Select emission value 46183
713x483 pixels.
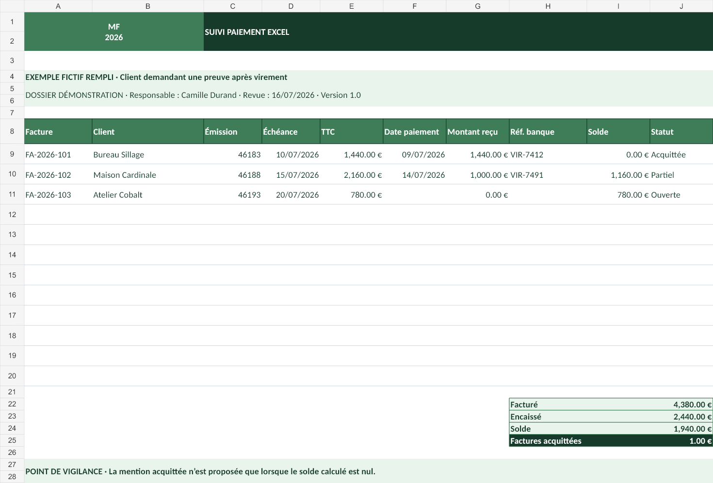233,155
